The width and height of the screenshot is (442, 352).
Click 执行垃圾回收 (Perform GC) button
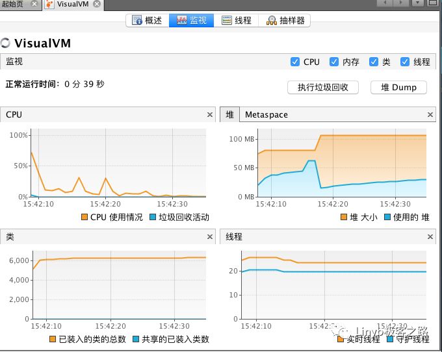coord(323,87)
